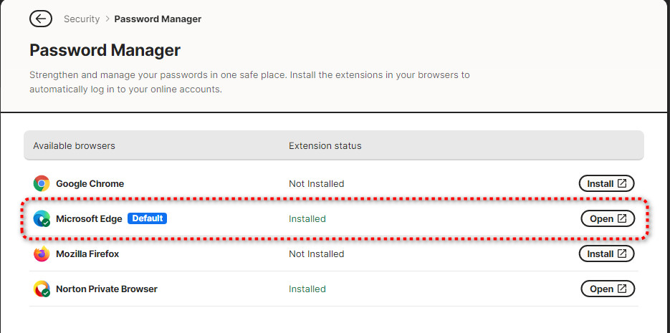Select Password Manager breadcrumb item
Image resolution: width=670 pixels, height=333 pixels.
(x=158, y=19)
